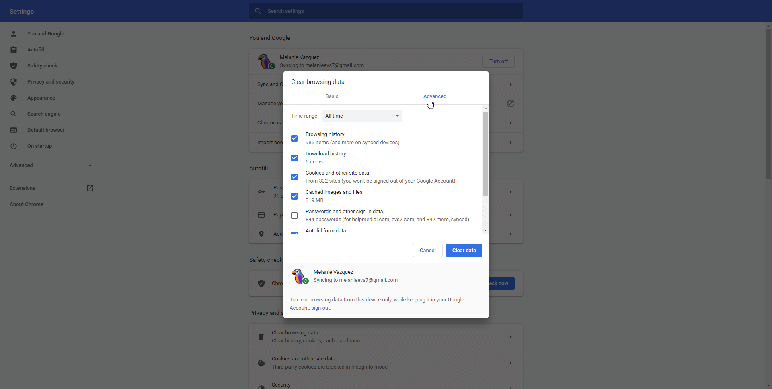Click the Clear data button
Viewport: 772px width, 389px height.
464,251
